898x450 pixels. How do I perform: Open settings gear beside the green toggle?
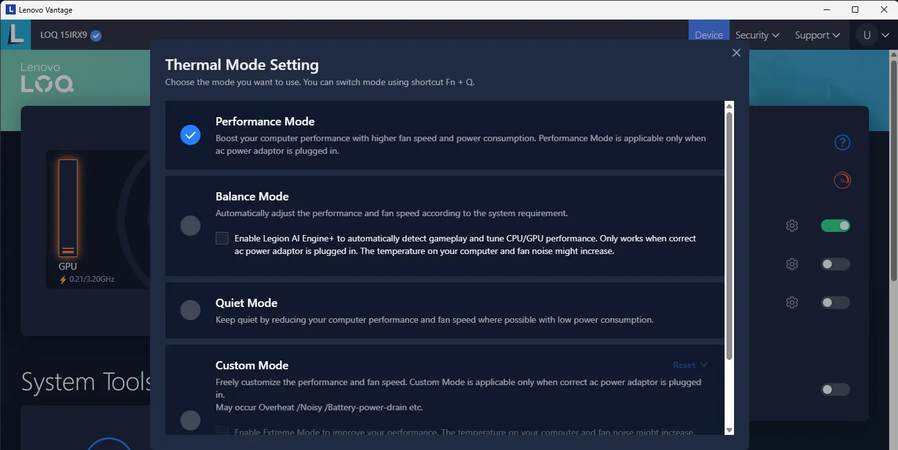tap(792, 226)
